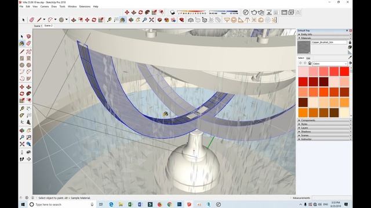Screen dimensions: 371x208
Task: Open the Colors material library dropdown
Action: coord(330,64)
